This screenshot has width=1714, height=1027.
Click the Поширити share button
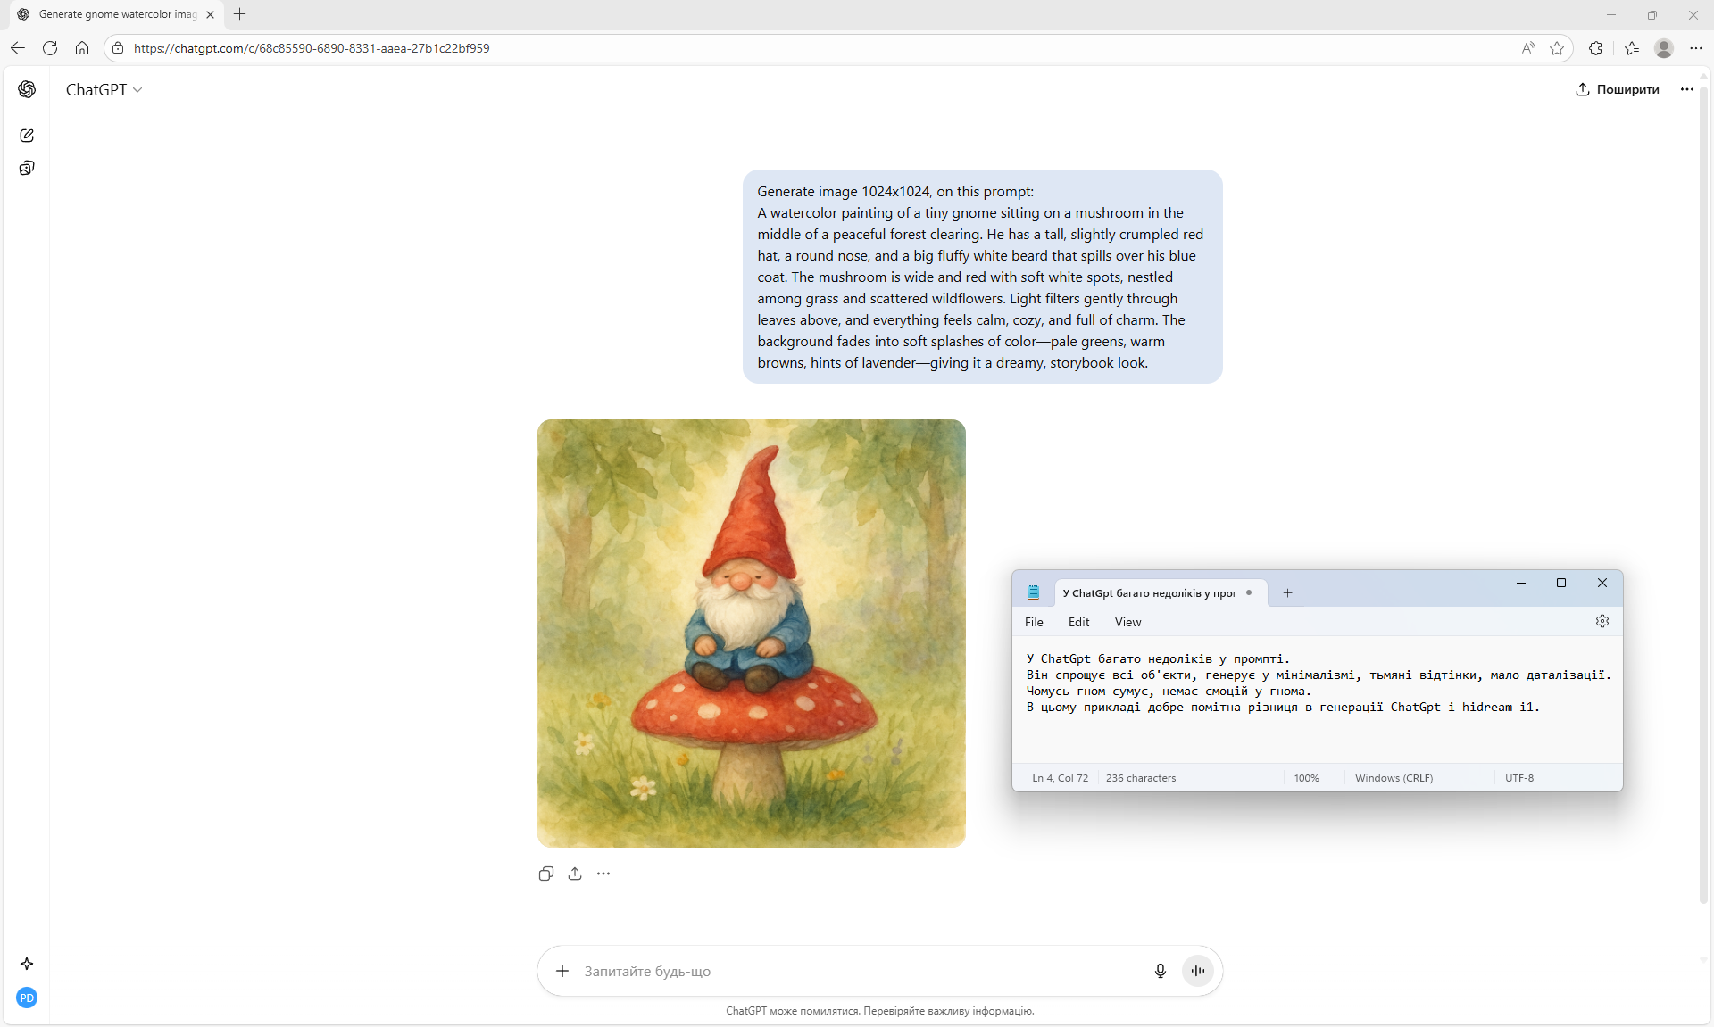[1618, 89]
